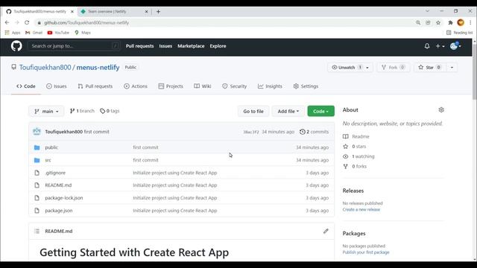Click the committer avatar next to Toufiquekhan800

point(37,132)
